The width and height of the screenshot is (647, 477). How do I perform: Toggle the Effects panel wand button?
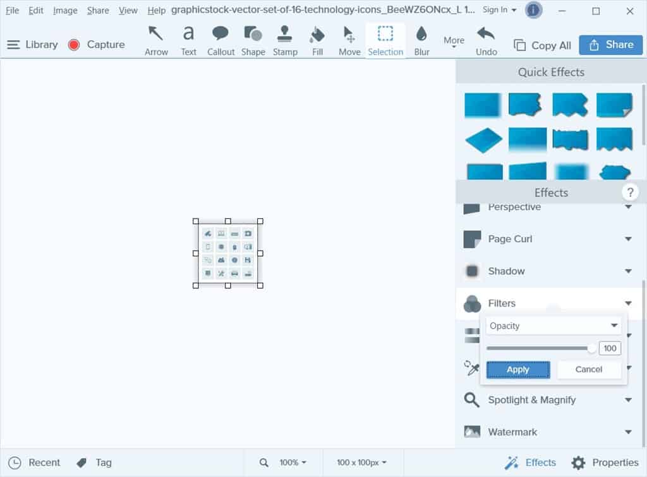coord(530,462)
